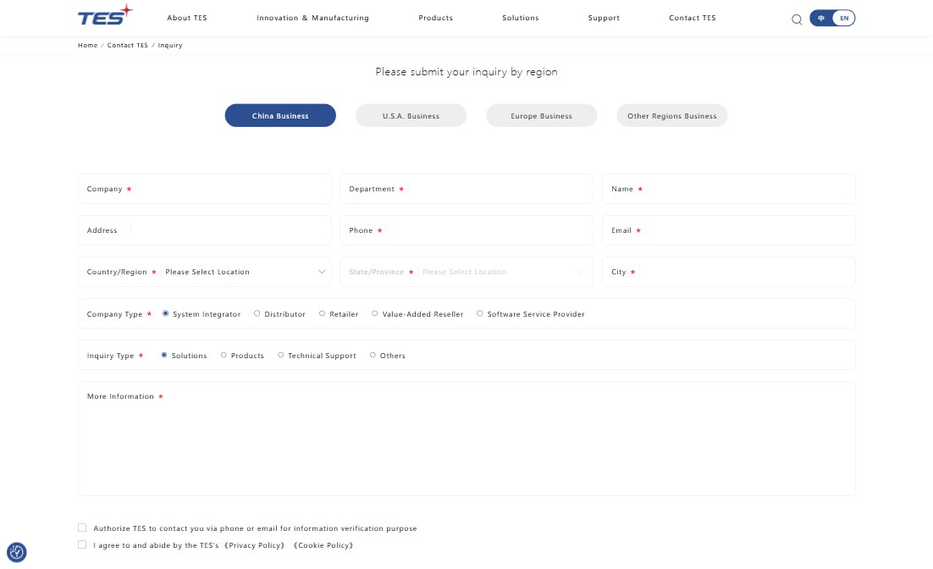The height and width of the screenshot is (569, 933).
Task: Open Innovation & Manufacturing menu
Action: tap(312, 18)
